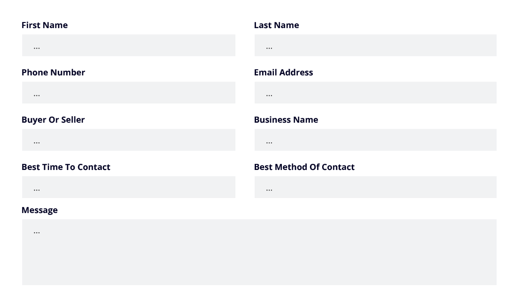
Task: Click the "Phone Number" label
Action: 53,73
